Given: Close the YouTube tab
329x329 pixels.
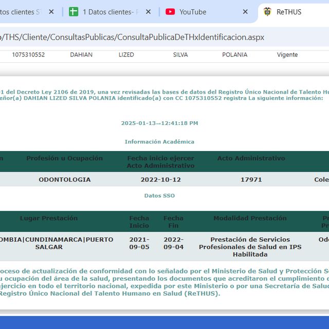Looking at the screenshot, I should [x=245, y=12].
